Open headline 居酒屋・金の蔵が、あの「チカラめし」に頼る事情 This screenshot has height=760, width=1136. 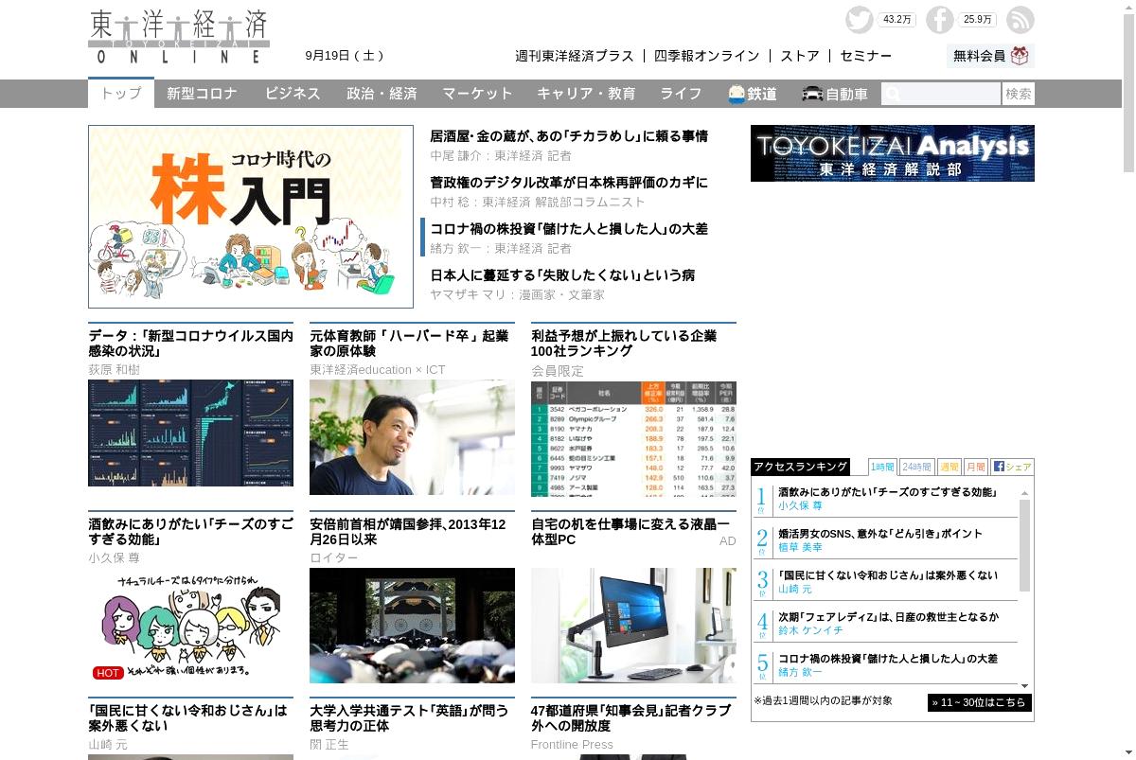(x=569, y=136)
